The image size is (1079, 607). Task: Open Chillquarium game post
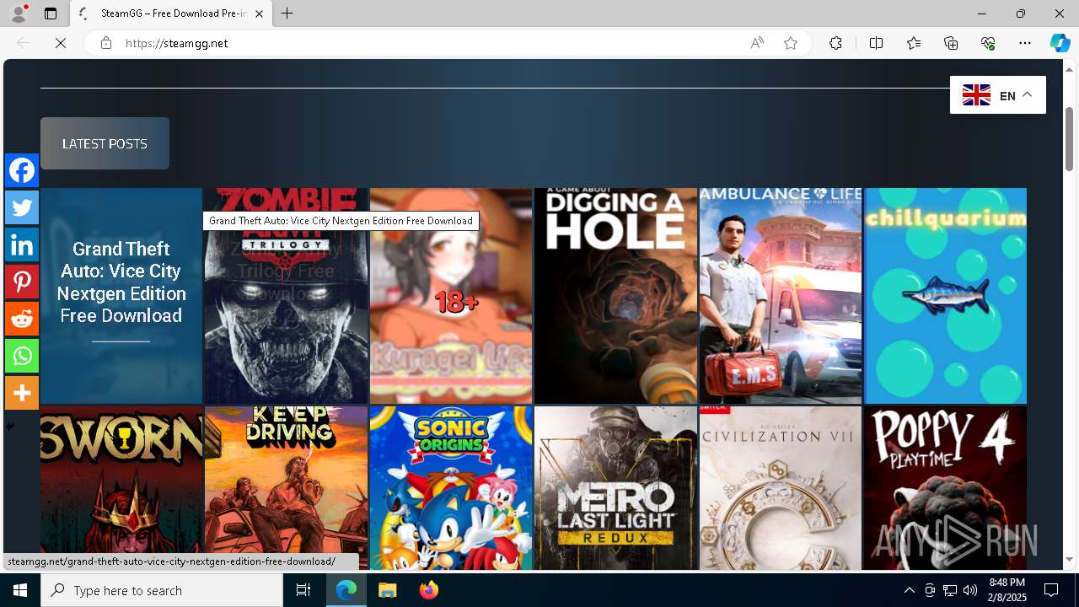945,296
